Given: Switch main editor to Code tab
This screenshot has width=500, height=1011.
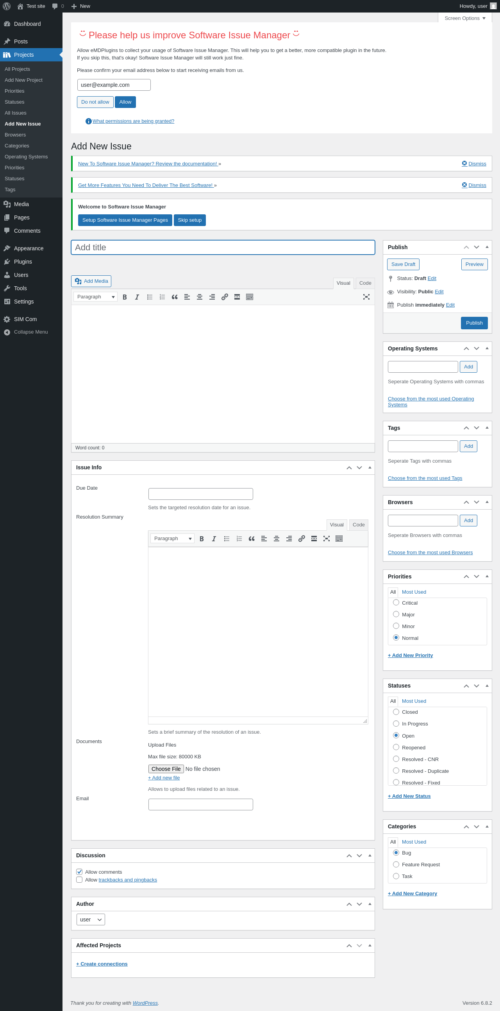Looking at the screenshot, I should tap(366, 284).
